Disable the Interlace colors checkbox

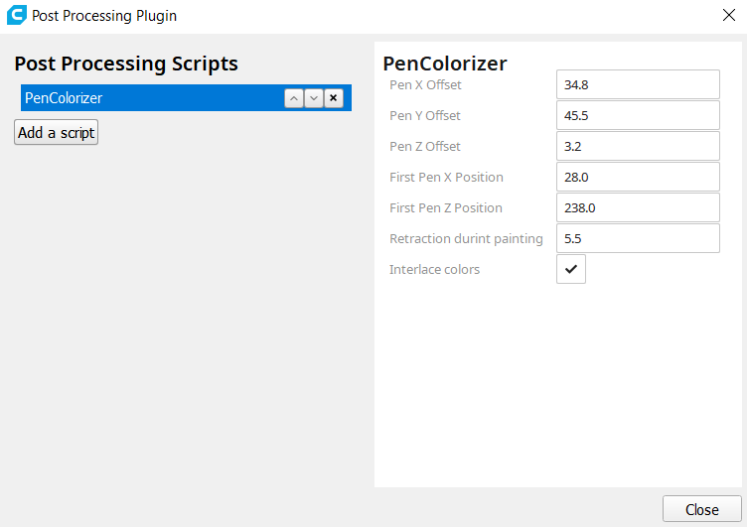coord(571,269)
